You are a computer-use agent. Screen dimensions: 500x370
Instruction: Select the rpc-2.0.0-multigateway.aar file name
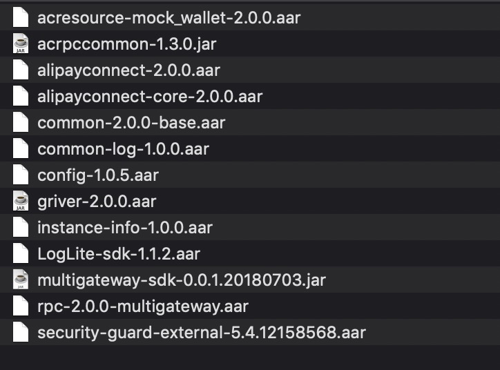click(x=143, y=307)
